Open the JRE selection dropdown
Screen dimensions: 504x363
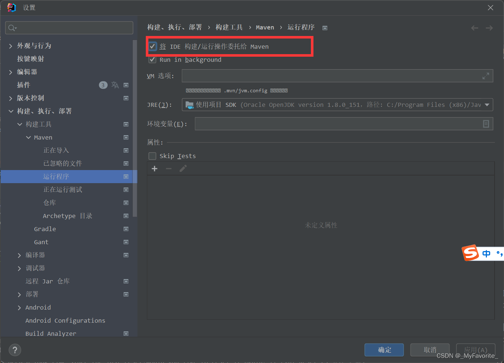(337, 105)
